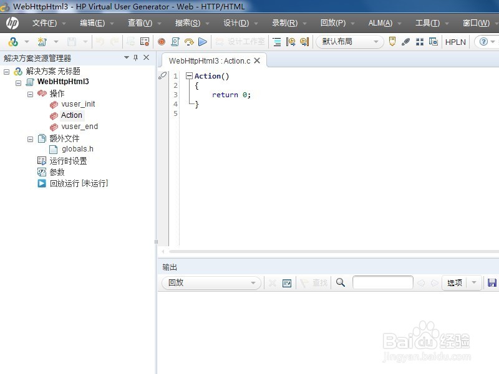Viewport: 499px width, 374px height.
Task: Open the 窗口(W) menu
Action: [476, 23]
